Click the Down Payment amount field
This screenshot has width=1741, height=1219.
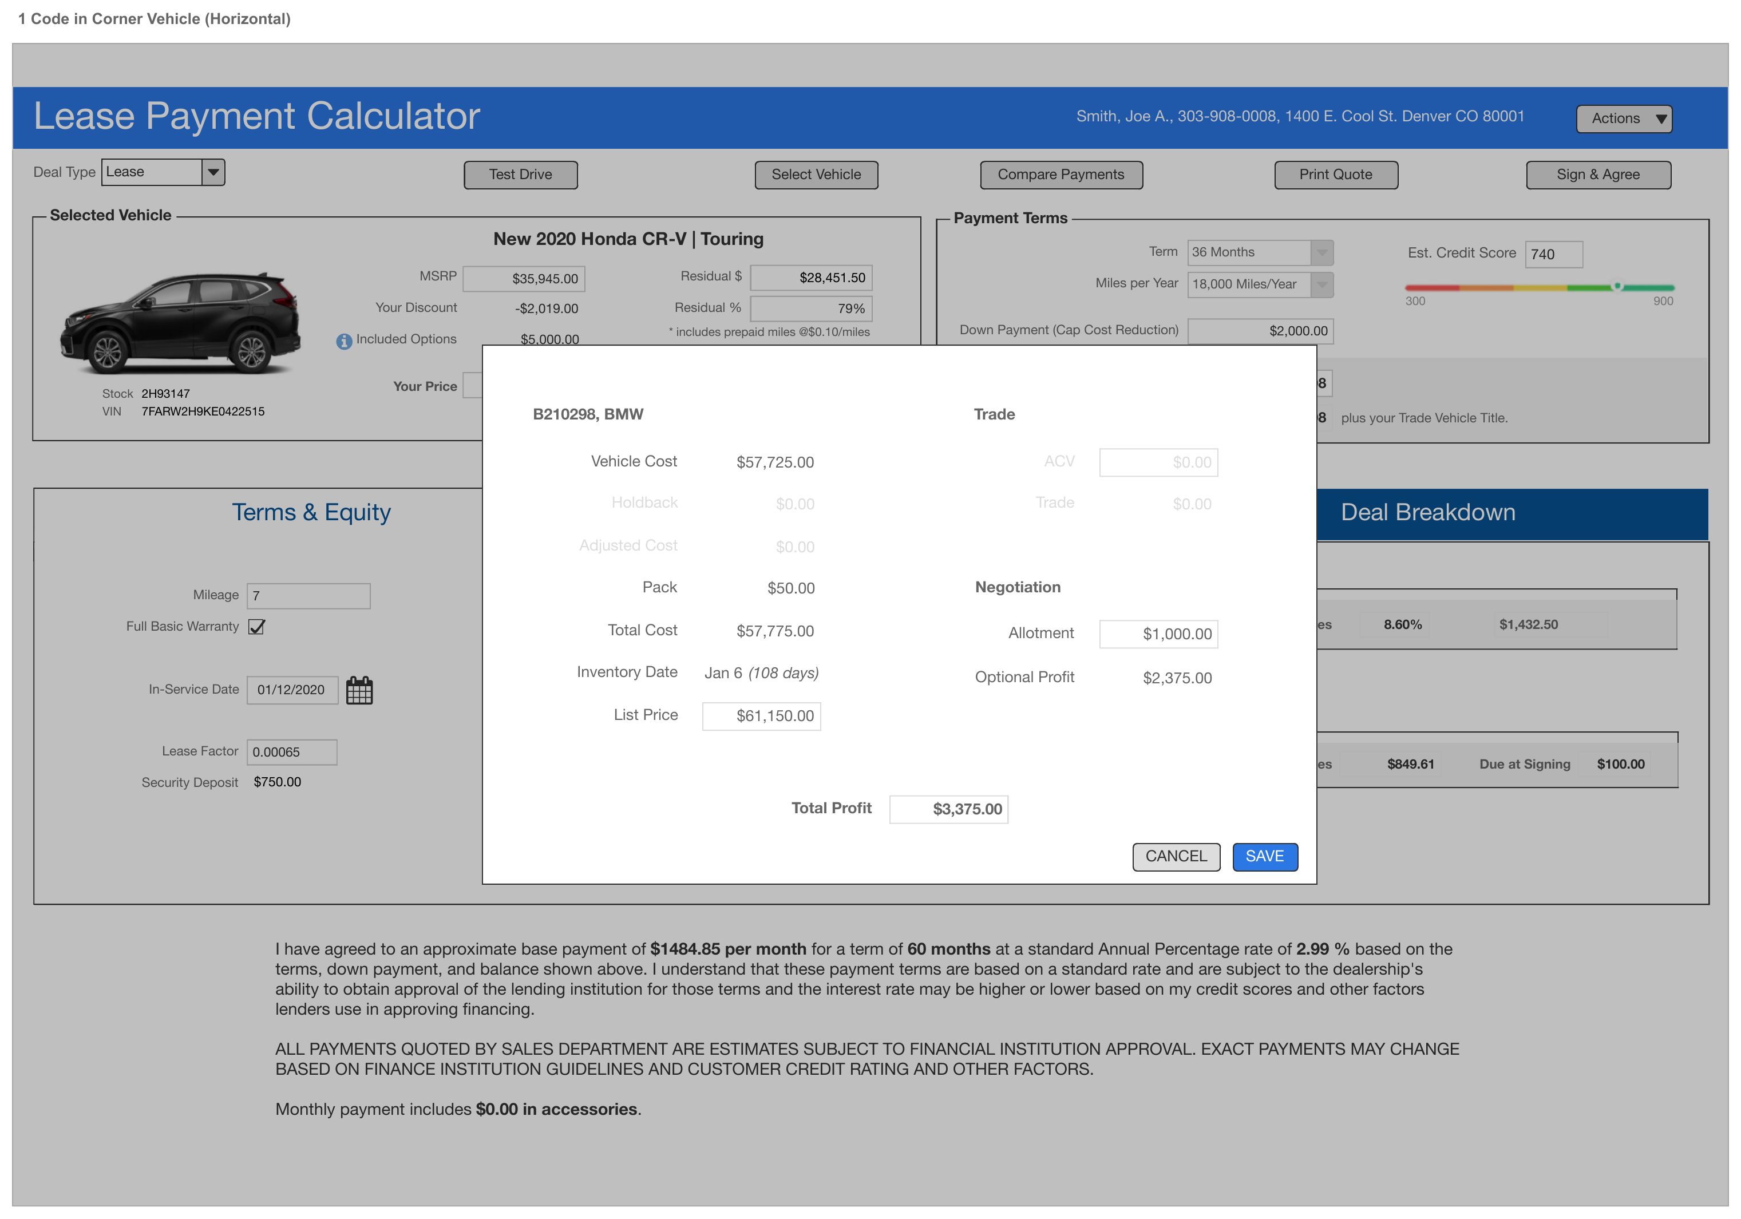1260,331
